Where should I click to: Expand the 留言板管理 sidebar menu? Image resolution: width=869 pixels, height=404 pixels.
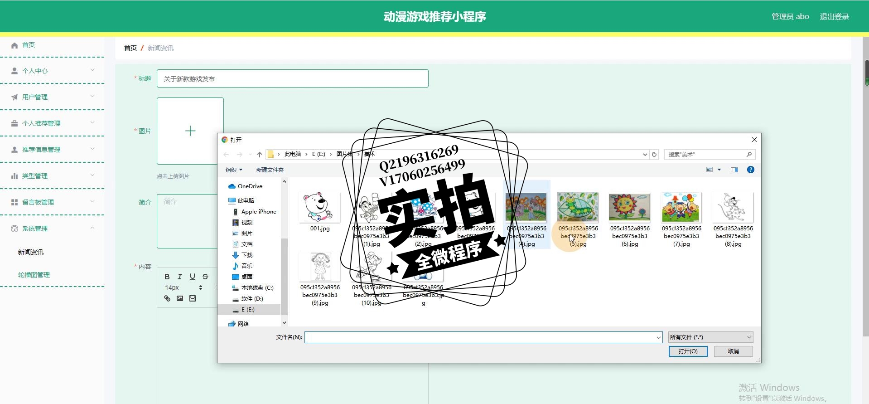[52, 202]
